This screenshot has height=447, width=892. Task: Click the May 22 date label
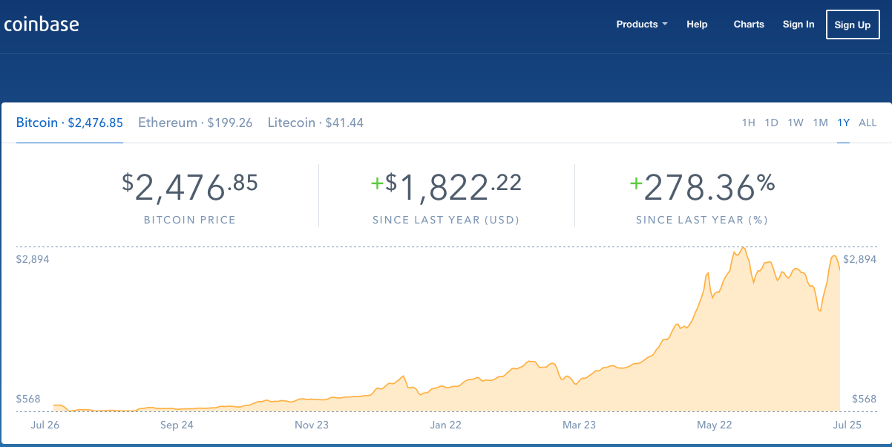coord(714,425)
